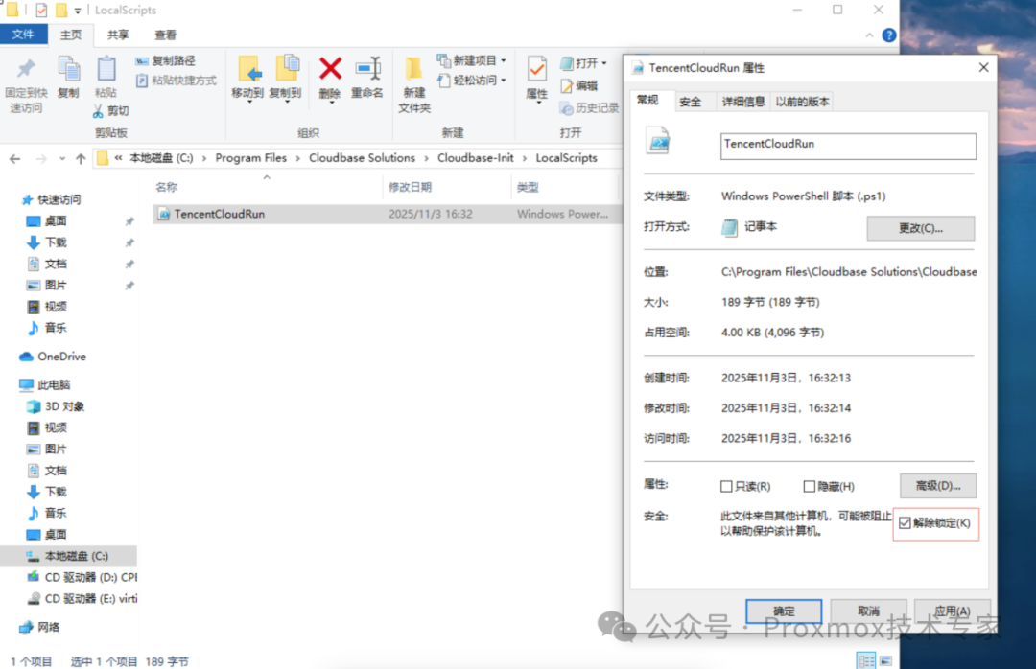This screenshot has width=1036, height=669.
Task: Click Cloudbase Solutions in the address bar breadcrumb
Action: pos(363,157)
